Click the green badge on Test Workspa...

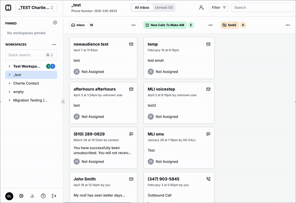point(48,66)
